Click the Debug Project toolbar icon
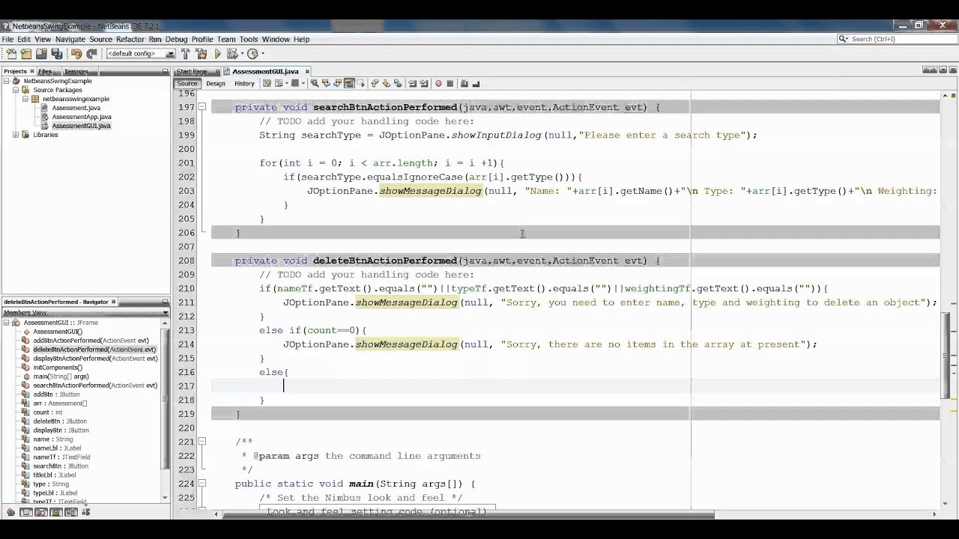 [x=232, y=54]
